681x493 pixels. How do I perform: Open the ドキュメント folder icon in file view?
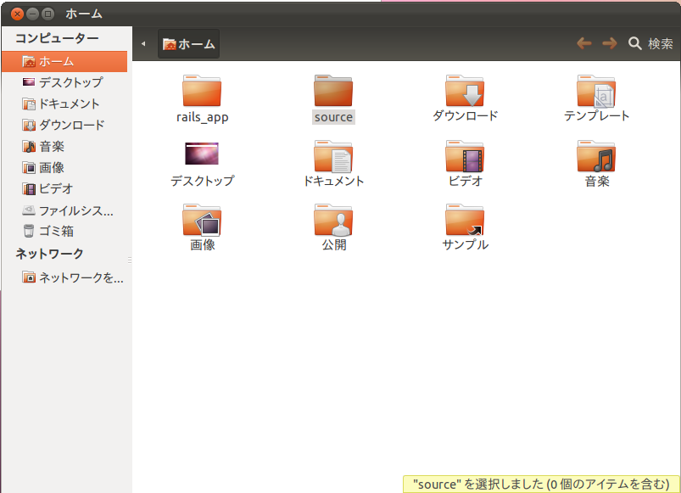point(333,156)
